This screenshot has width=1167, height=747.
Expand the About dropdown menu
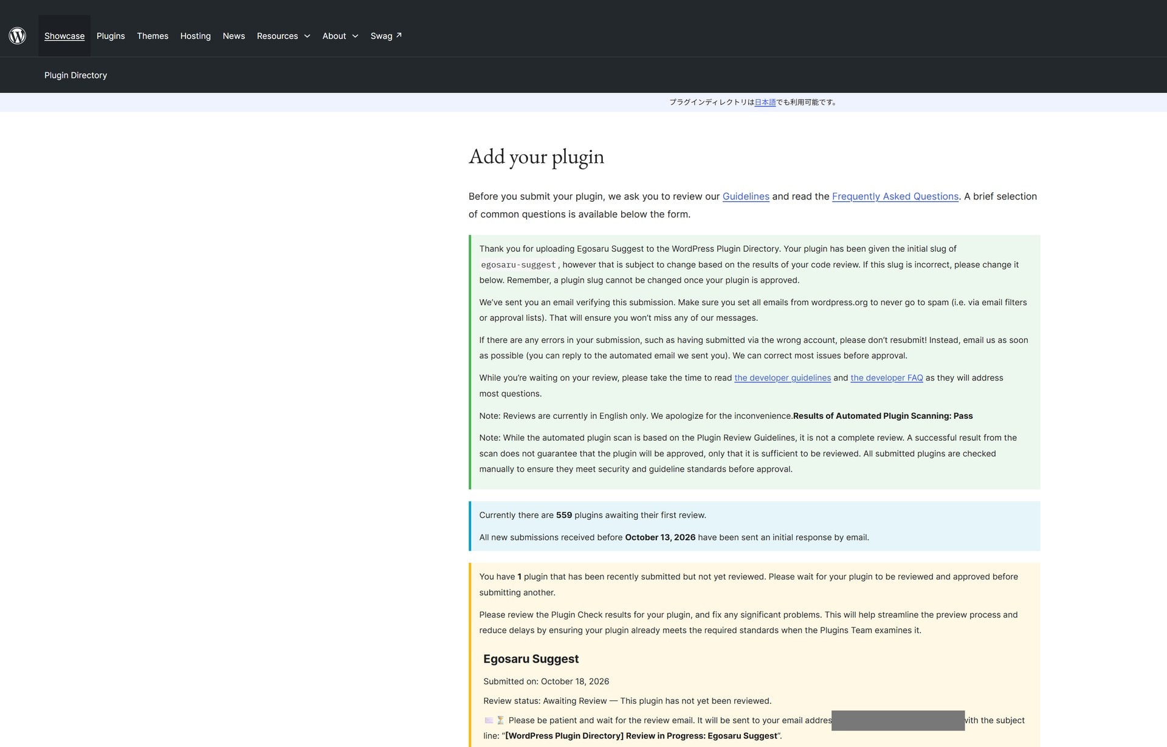(x=340, y=36)
